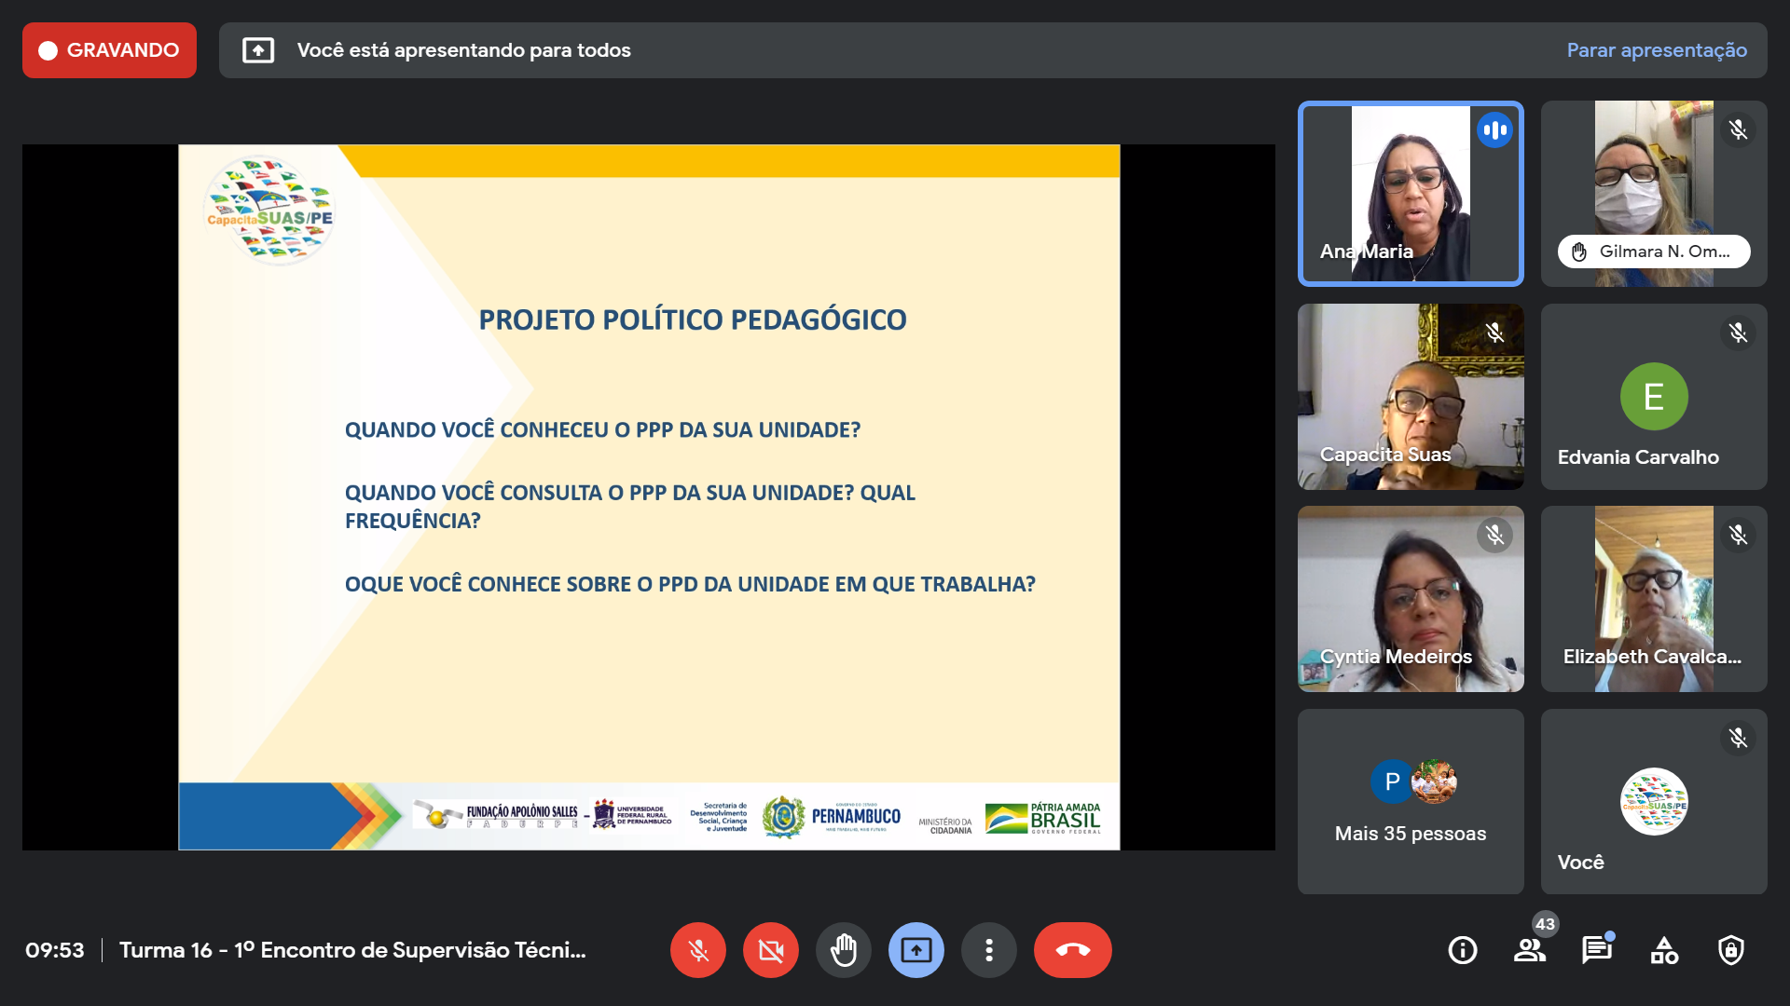Expand the truncated meeting title Turma 16
The height and width of the screenshot is (1006, 1790).
point(352,950)
